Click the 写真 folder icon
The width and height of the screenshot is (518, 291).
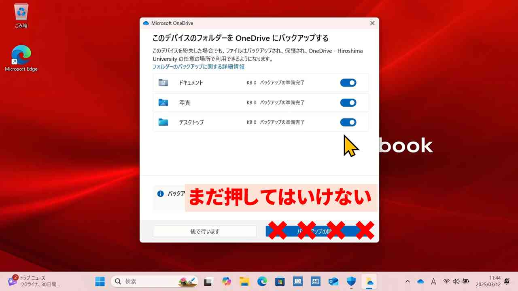coord(163,102)
